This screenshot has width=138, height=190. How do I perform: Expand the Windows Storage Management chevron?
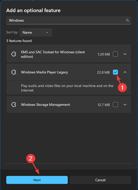pos(125,105)
